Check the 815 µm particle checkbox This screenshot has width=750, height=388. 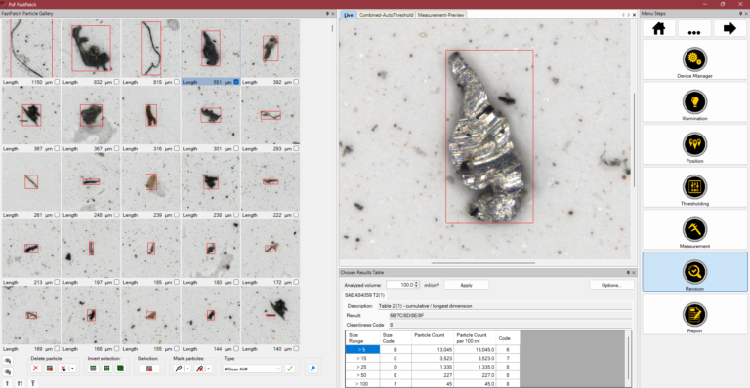point(177,82)
